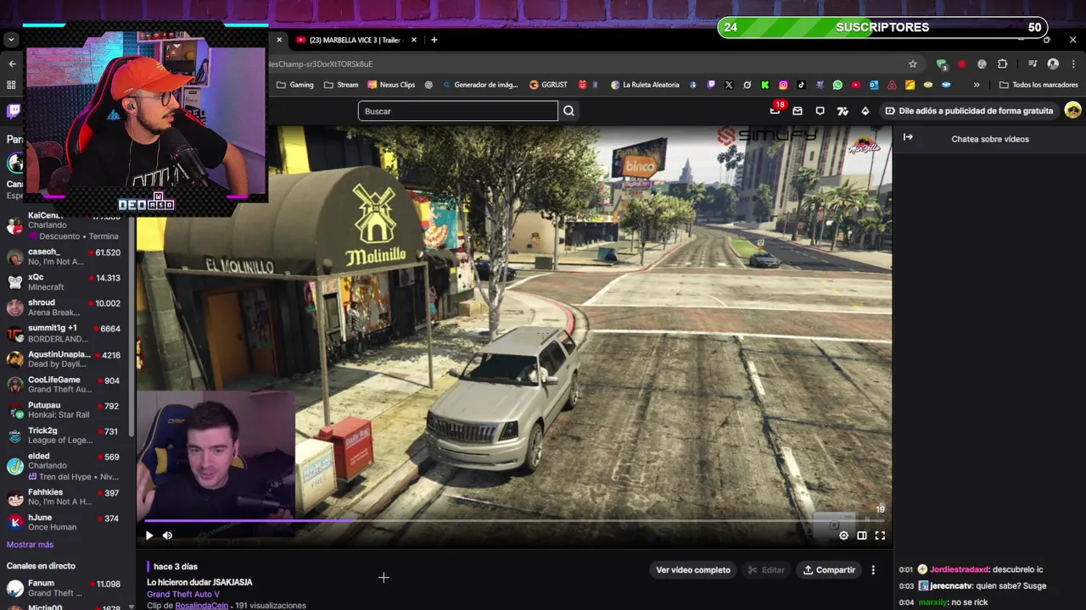The height and width of the screenshot is (610, 1086).
Task: Bookmark this page with star icon
Action: [913, 64]
